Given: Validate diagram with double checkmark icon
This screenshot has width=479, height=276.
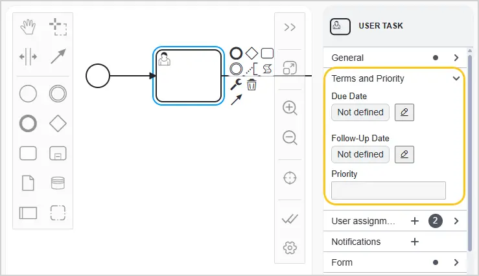Looking at the screenshot, I should click(x=290, y=218).
